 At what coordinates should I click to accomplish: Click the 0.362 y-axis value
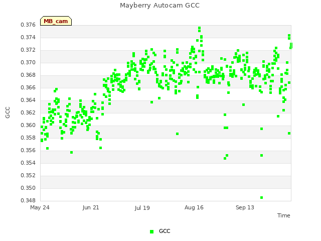pyautogui.click(x=28, y=112)
